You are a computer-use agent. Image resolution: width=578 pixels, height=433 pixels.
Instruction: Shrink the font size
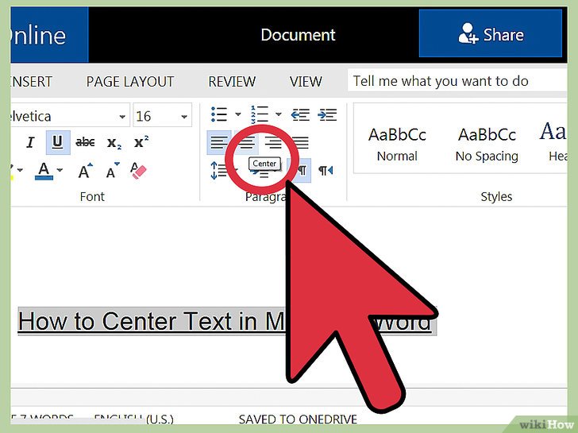click(x=113, y=170)
